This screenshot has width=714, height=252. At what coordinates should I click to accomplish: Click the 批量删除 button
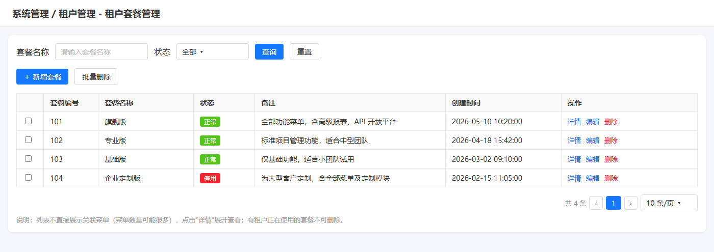point(96,77)
